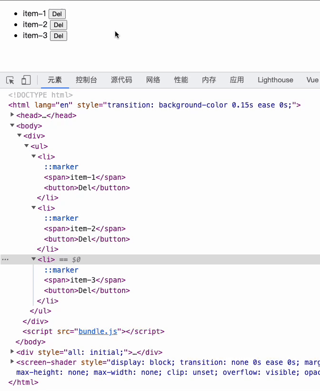Select the closing </html> tag line
The image size is (320, 391).
point(23,382)
